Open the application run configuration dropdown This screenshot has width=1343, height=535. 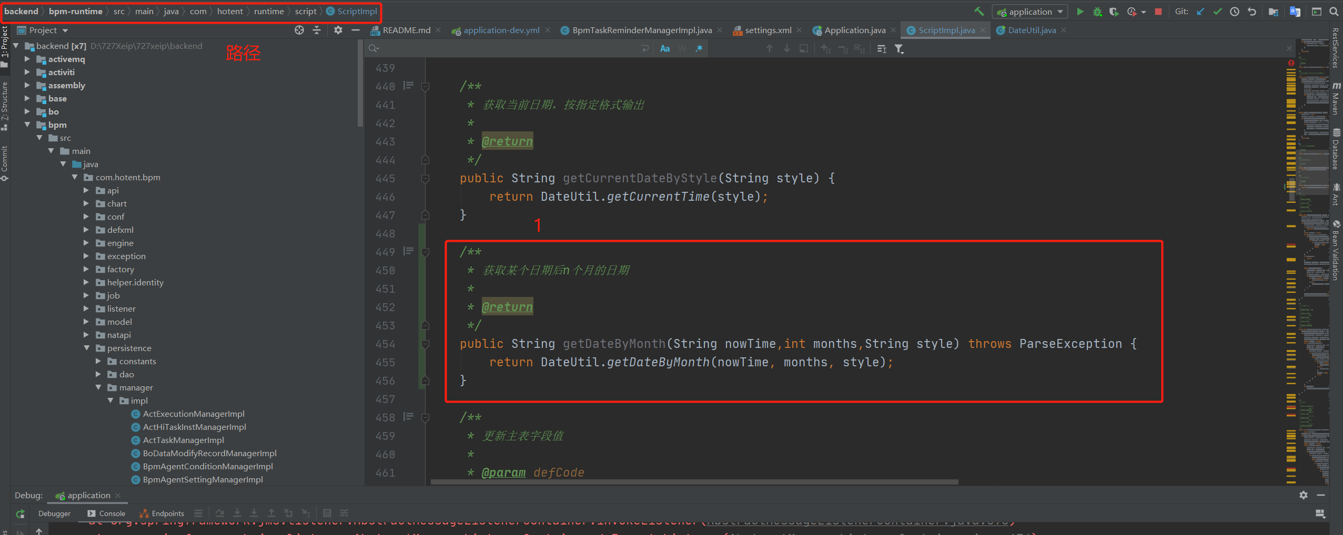pyautogui.click(x=1030, y=12)
